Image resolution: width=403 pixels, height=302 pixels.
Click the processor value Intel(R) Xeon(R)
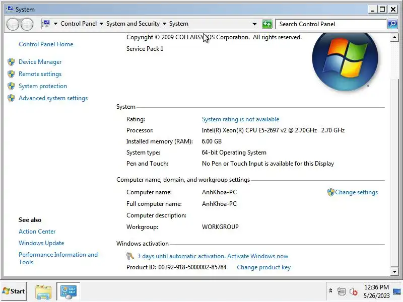click(x=273, y=130)
